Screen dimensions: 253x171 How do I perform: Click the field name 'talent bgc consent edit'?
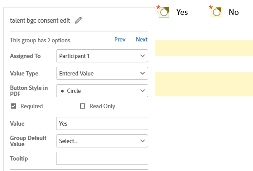click(40, 21)
